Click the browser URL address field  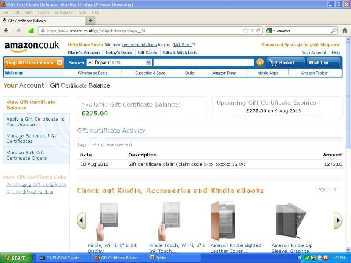144,31
